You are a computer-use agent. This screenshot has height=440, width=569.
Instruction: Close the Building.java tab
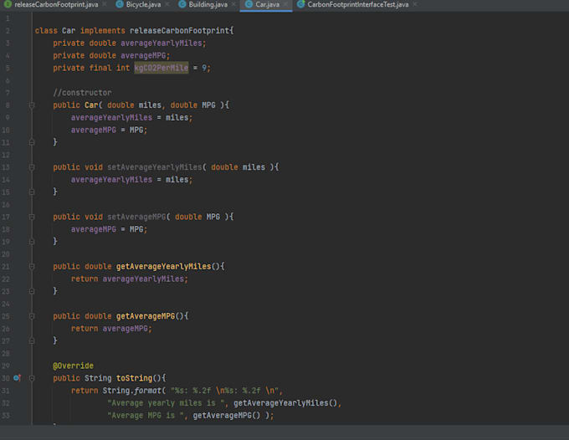(x=233, y=4)
